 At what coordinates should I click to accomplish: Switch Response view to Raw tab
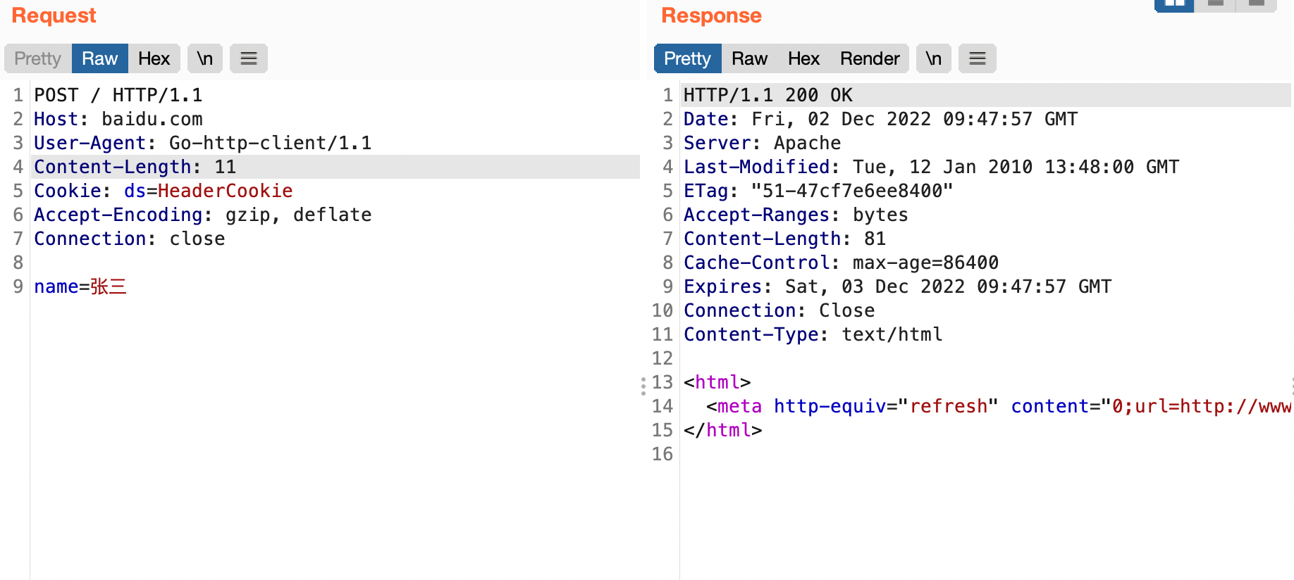click(x=750, y=58)
